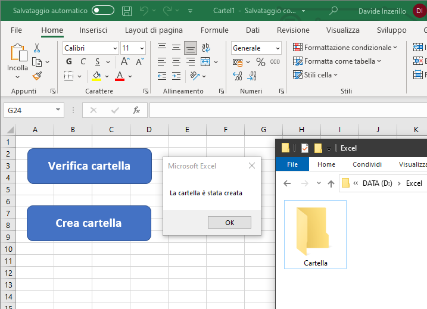Screen dimensions: 427x309
Task: Toggle the Salvataggio automatico switch
Action: point(103,11)
